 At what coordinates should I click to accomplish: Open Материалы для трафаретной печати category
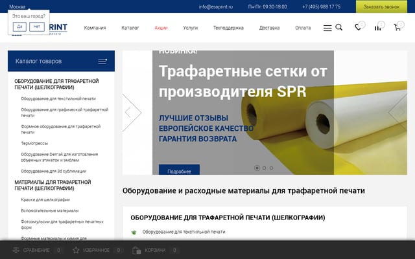[x=53, y=185]
